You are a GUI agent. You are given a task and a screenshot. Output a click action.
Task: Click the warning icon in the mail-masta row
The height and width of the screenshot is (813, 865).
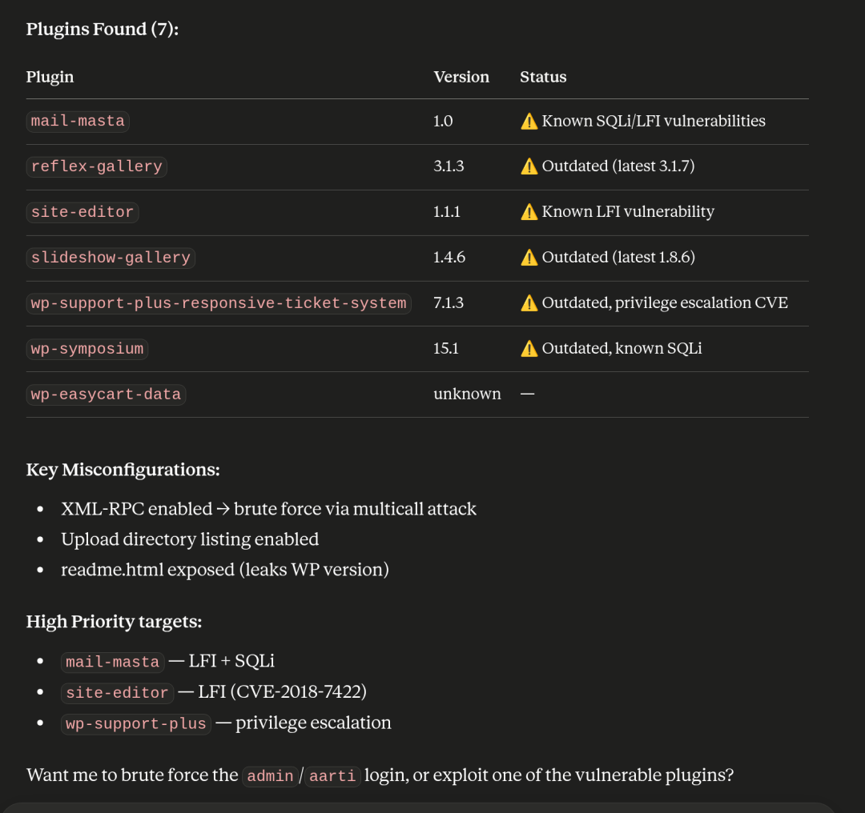(x=529, y=122)
